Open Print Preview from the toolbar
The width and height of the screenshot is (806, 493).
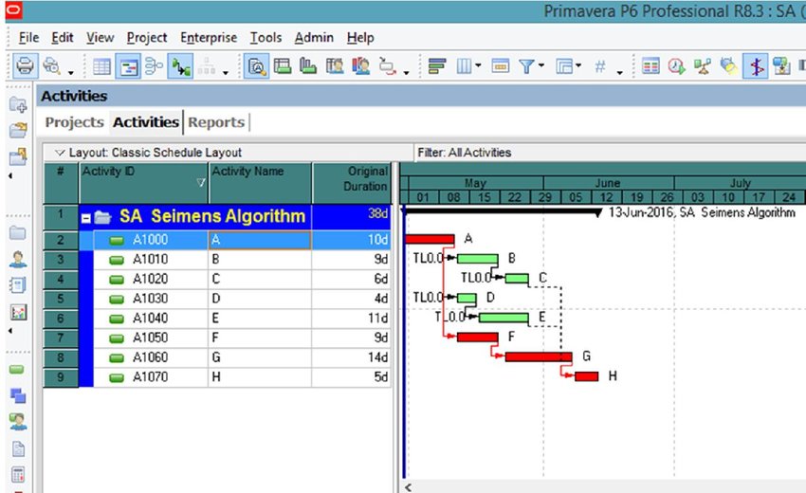tap(51, 66)
